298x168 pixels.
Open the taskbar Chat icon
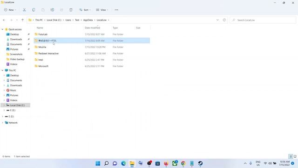pyautogui.click(x=115, y=163)
